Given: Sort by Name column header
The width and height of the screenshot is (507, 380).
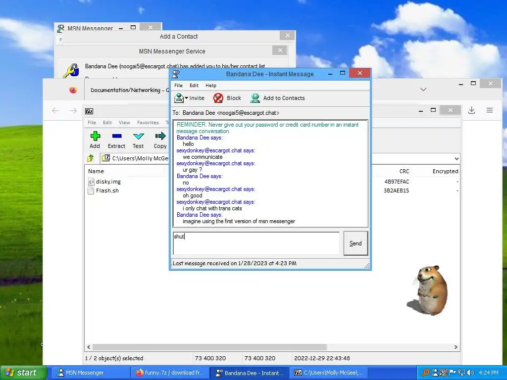Looking at the screenshot, I should (96, 171).
